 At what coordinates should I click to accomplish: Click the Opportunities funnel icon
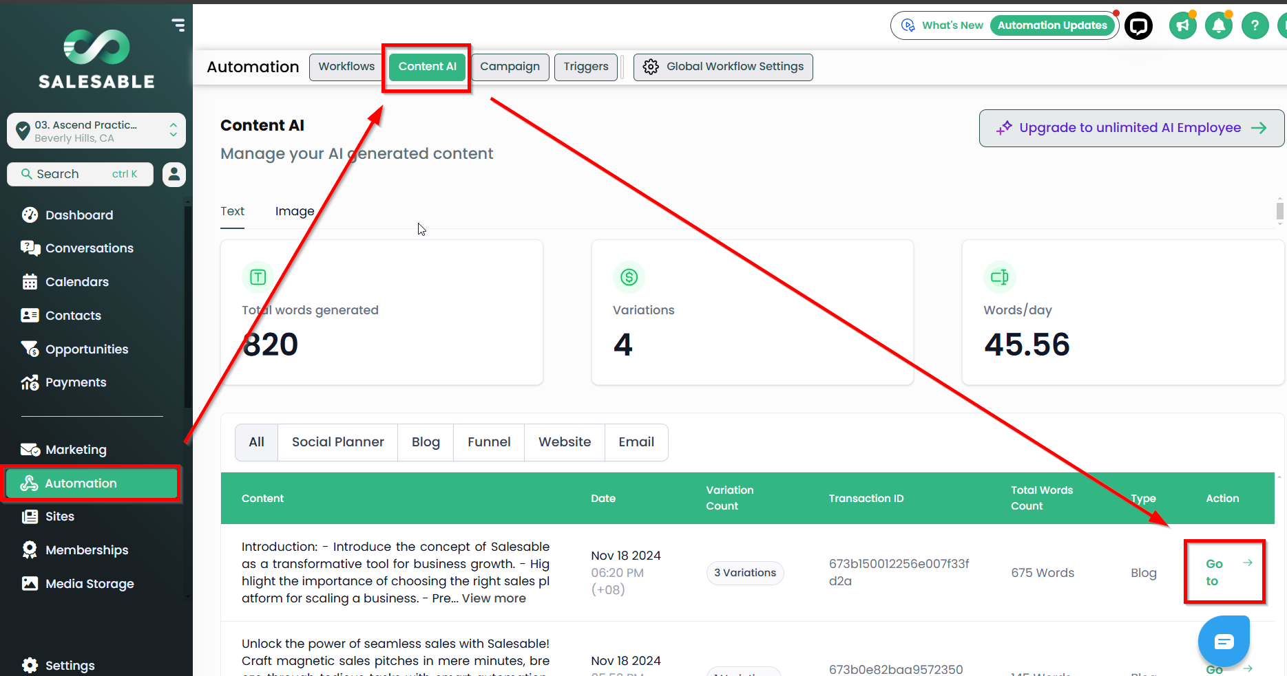click(30, 349)
